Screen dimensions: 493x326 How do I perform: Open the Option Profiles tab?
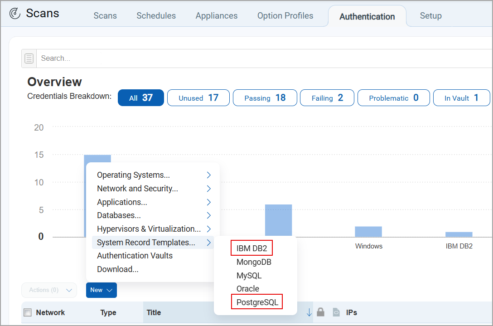[285, 16]
